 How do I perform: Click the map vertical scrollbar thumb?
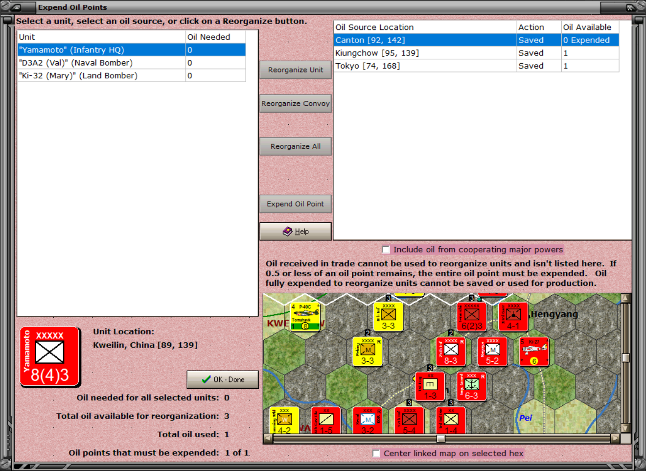(x=625, y=358)
